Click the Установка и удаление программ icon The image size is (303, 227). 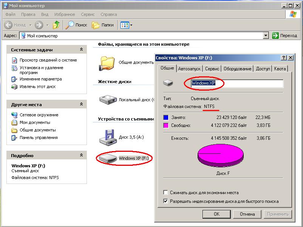[14, 68]
